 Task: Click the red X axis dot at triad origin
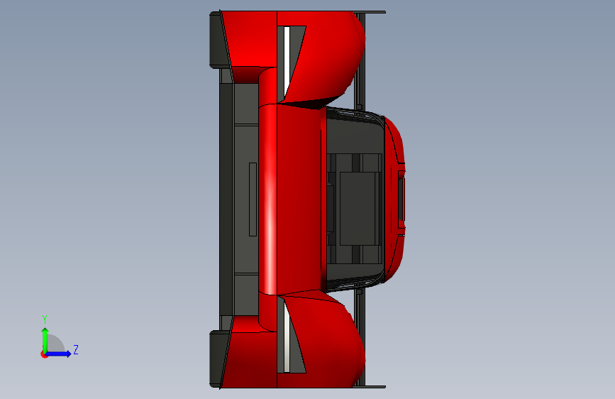pos(44,354)
